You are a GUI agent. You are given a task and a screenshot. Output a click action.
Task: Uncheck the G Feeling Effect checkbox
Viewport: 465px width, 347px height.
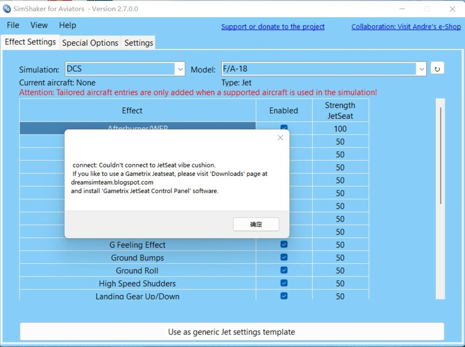pyautogui.click(x=284, y=244)
